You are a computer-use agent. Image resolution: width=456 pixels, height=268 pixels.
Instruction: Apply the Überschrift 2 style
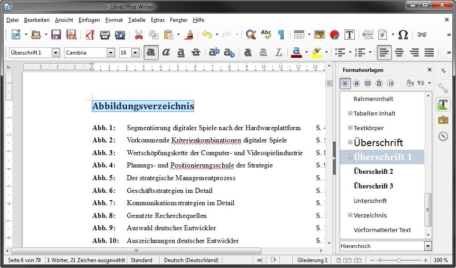[373, 172]
